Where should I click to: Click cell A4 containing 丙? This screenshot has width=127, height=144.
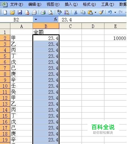tap(21, 50)
